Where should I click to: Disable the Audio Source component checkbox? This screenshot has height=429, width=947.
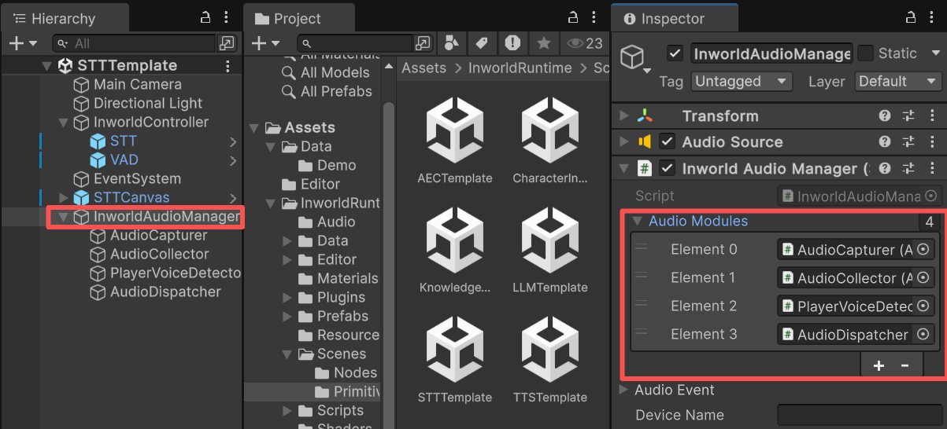coord(667,142)
